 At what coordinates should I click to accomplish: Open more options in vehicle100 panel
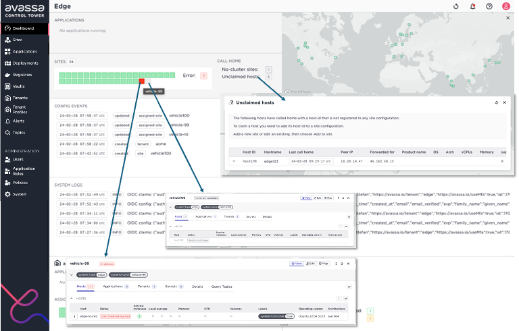338,198
